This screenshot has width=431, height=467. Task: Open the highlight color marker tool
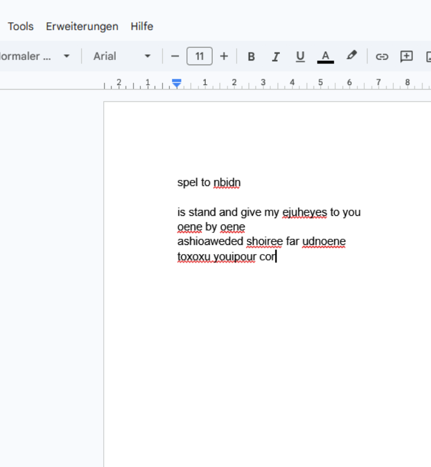tap(351, 56)
